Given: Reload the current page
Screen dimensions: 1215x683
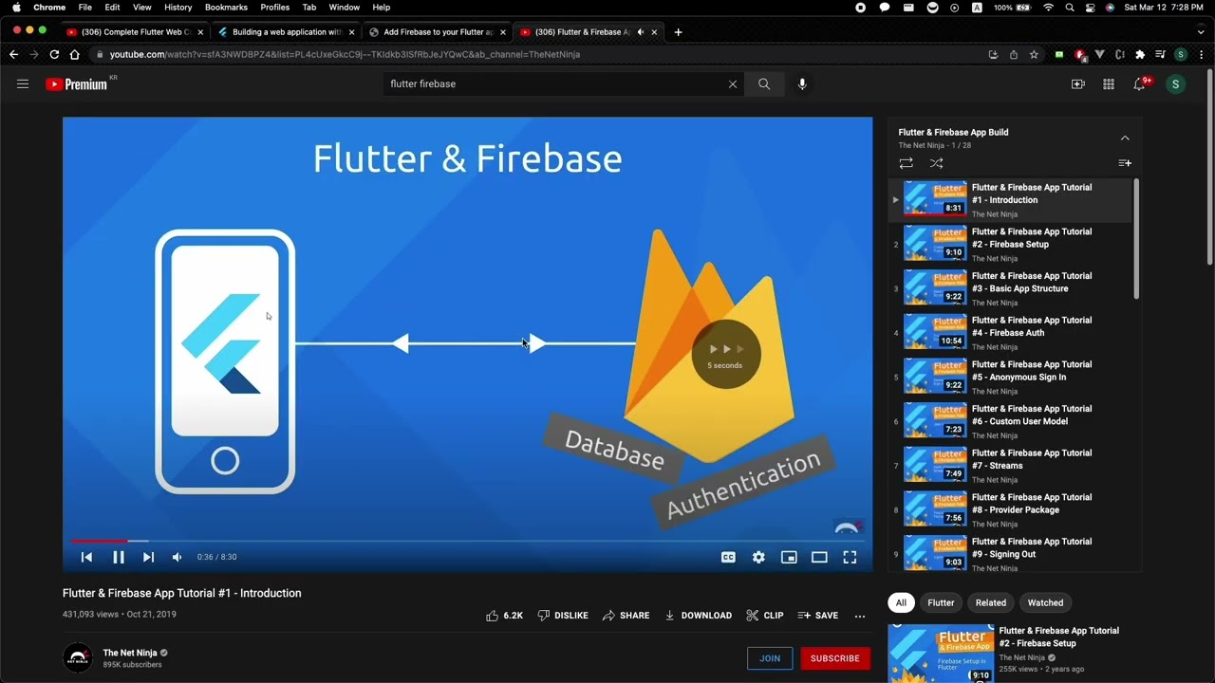Looking at the screenshot, I should pos(54,55).
